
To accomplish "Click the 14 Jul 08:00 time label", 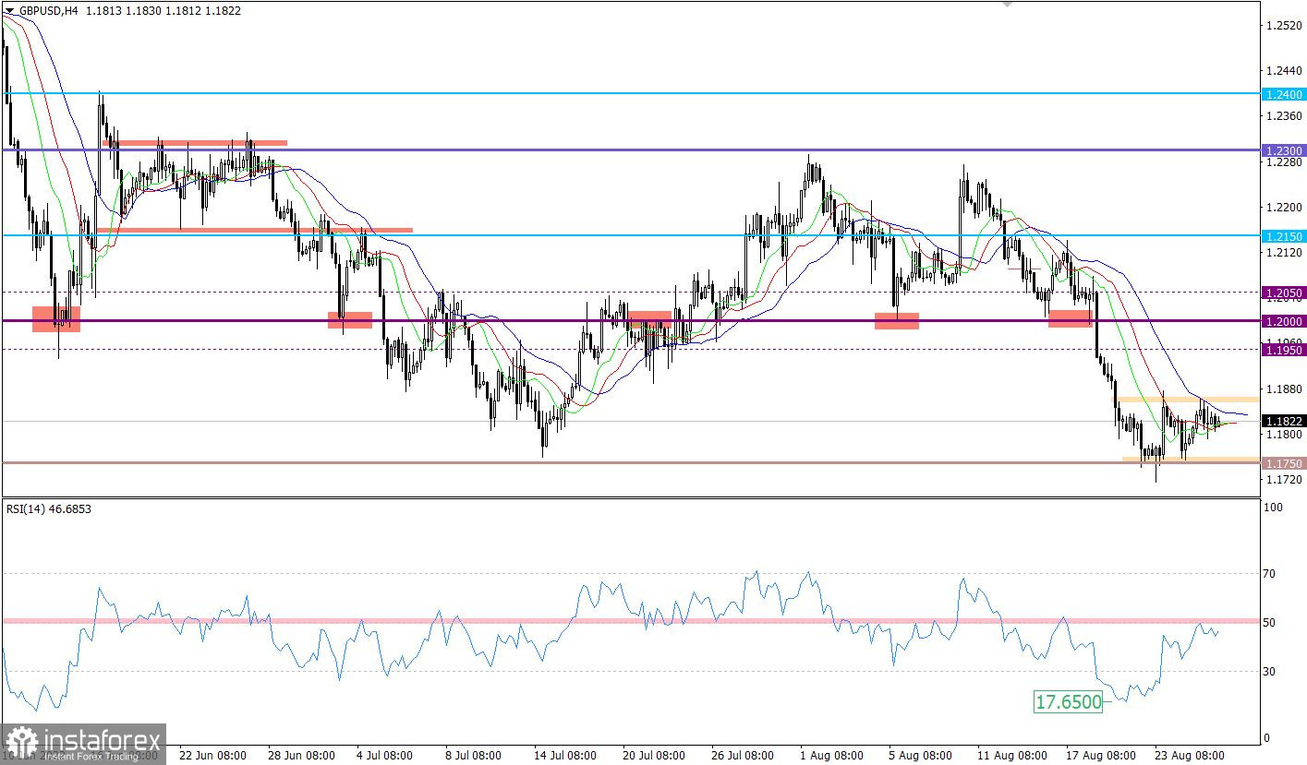I will (567, 755).
